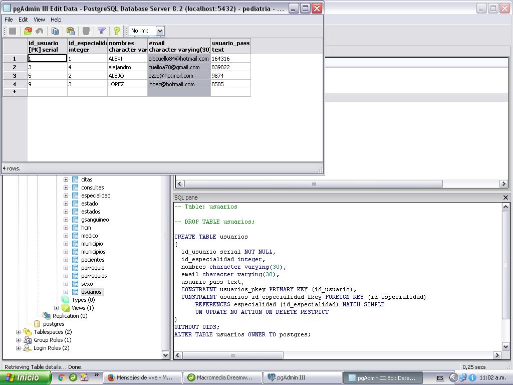The image size is (513, 385).
Task: Select the sexo table icon
Action: 75,284
